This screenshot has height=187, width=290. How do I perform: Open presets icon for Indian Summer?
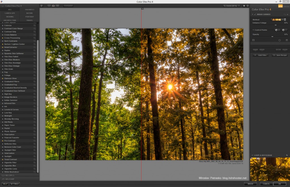tap(35, 100)
